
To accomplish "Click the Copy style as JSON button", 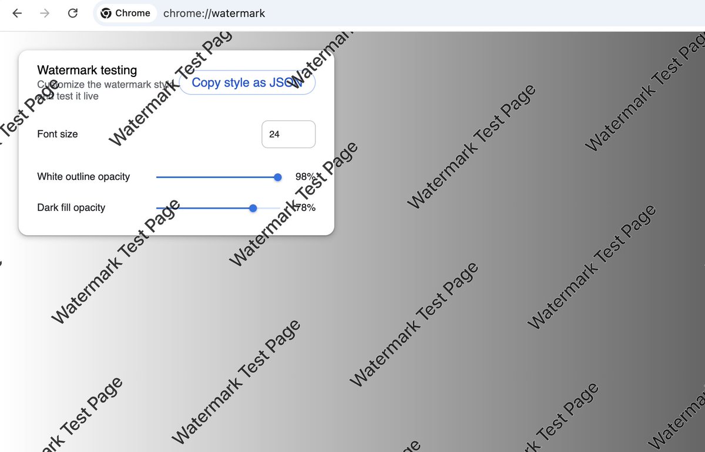I will click(x=247, y=83).
